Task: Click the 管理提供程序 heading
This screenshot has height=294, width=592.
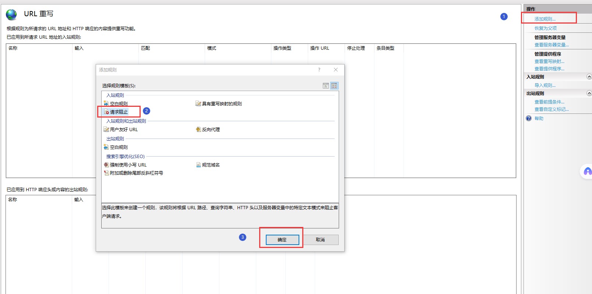Action: 548,54
